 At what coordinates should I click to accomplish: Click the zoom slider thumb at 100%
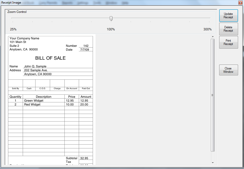[x=111, y=19]
